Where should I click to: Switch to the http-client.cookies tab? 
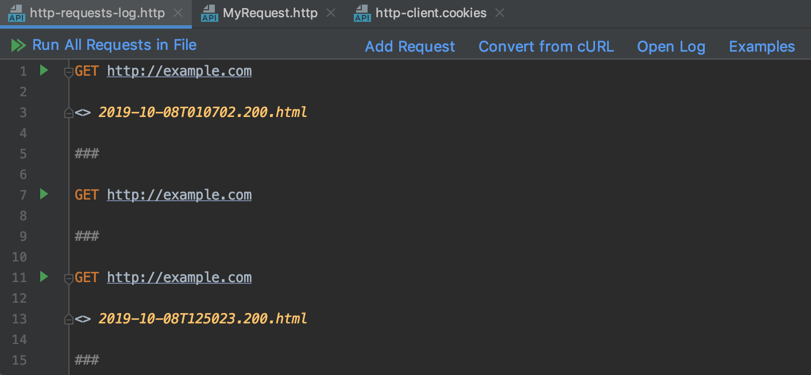click(x=431, y=13)
